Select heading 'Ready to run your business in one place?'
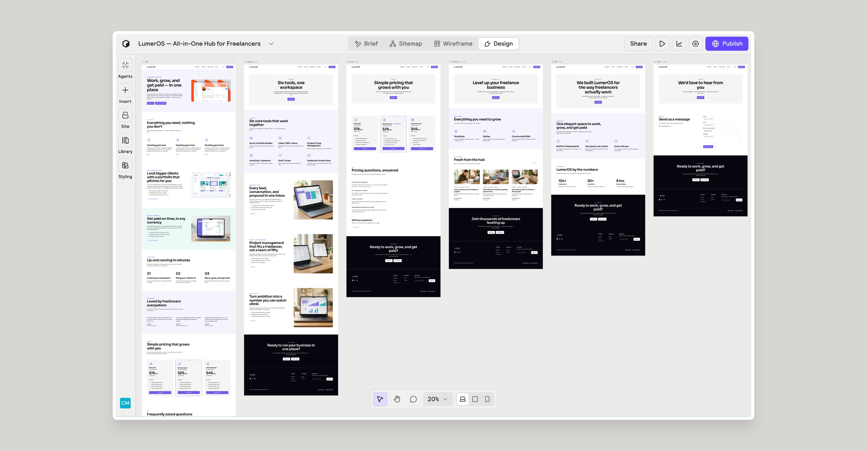867x451 pixels. (291, 347)
